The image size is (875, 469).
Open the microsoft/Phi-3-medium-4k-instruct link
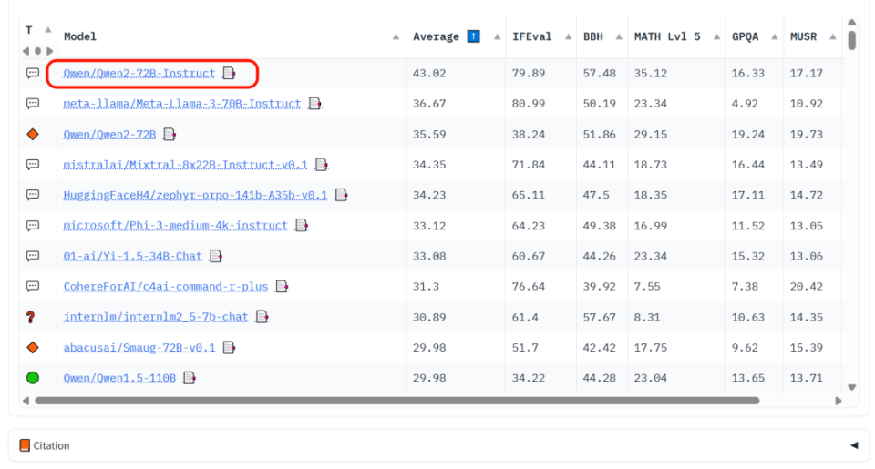coord(175,225)
